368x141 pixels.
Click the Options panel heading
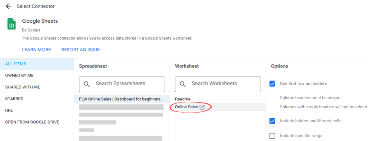[280, 66]
